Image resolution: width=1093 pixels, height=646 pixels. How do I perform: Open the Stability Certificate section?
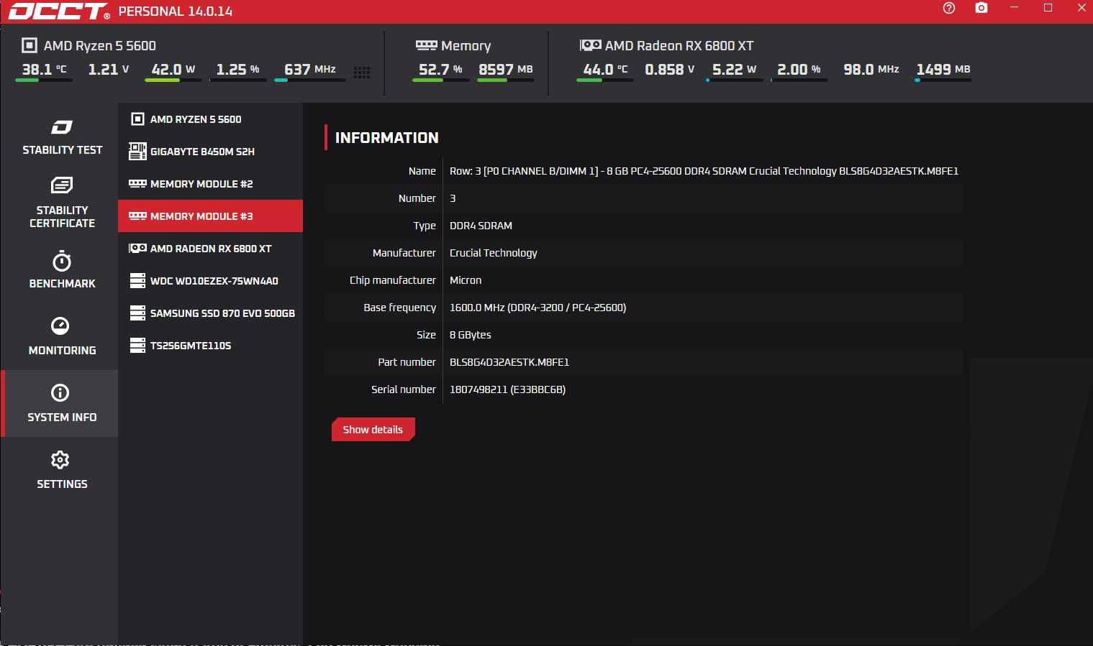62,203
